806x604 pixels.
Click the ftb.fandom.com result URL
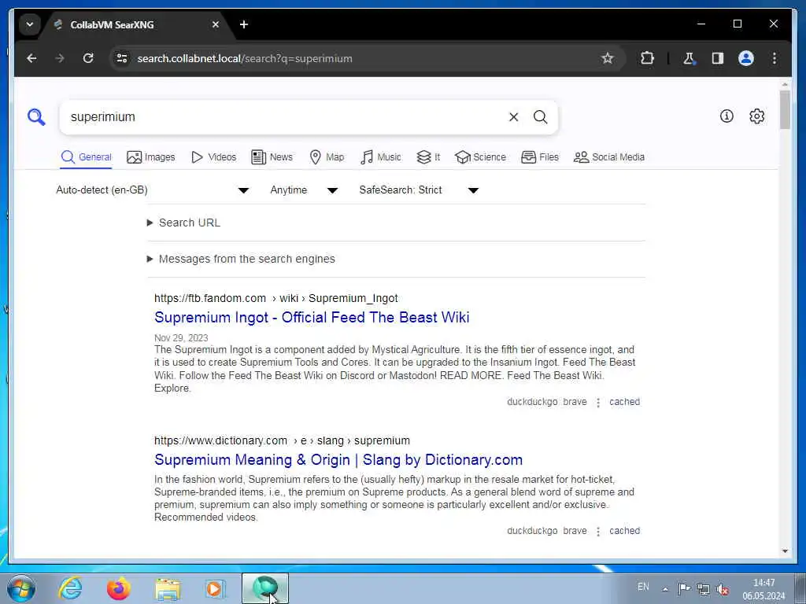(x=276, y=298)
